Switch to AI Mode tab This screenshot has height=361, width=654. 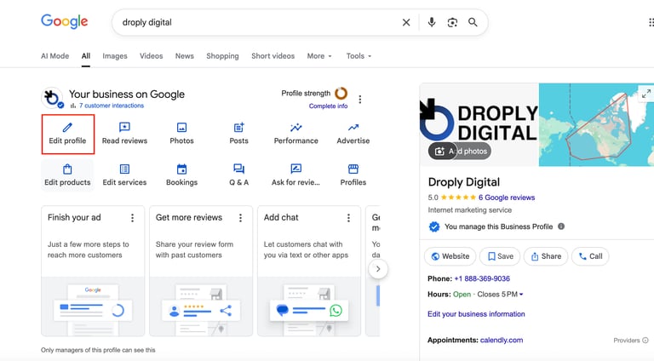coord(55,56)
